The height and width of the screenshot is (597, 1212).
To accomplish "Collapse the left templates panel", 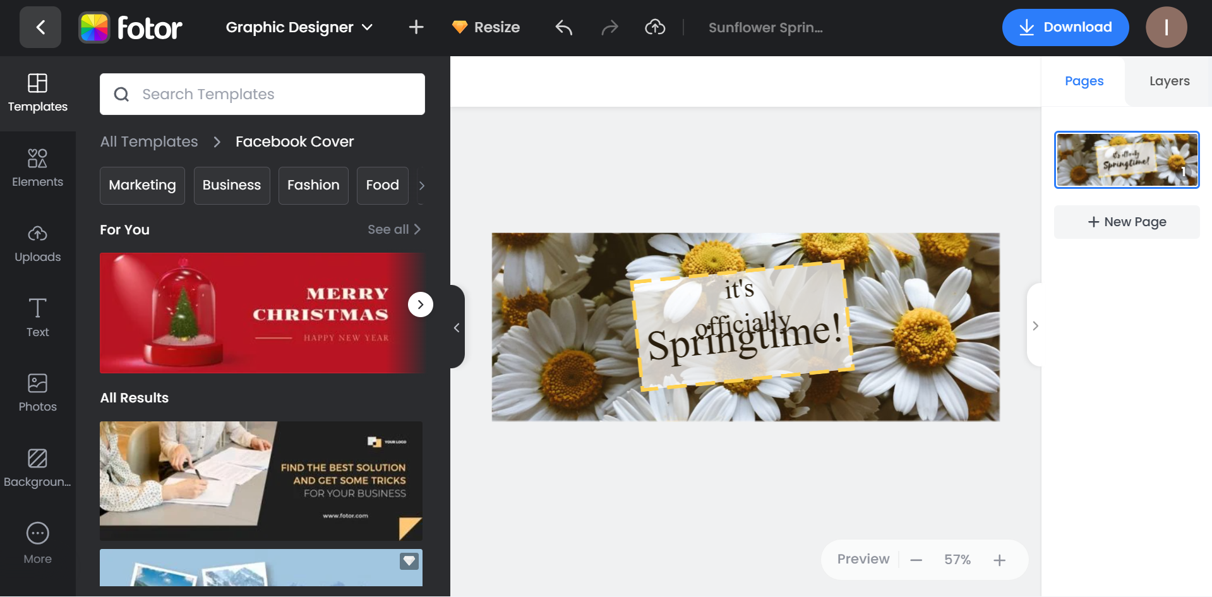I will [456, 327].
